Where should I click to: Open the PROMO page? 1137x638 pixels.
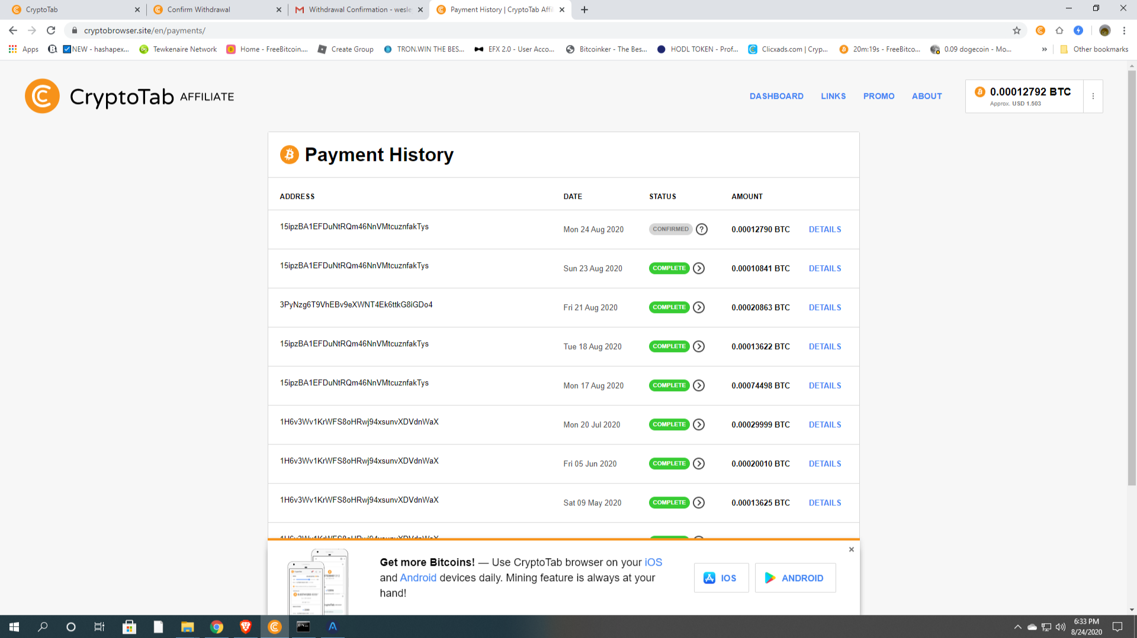(x=879, y=96)
